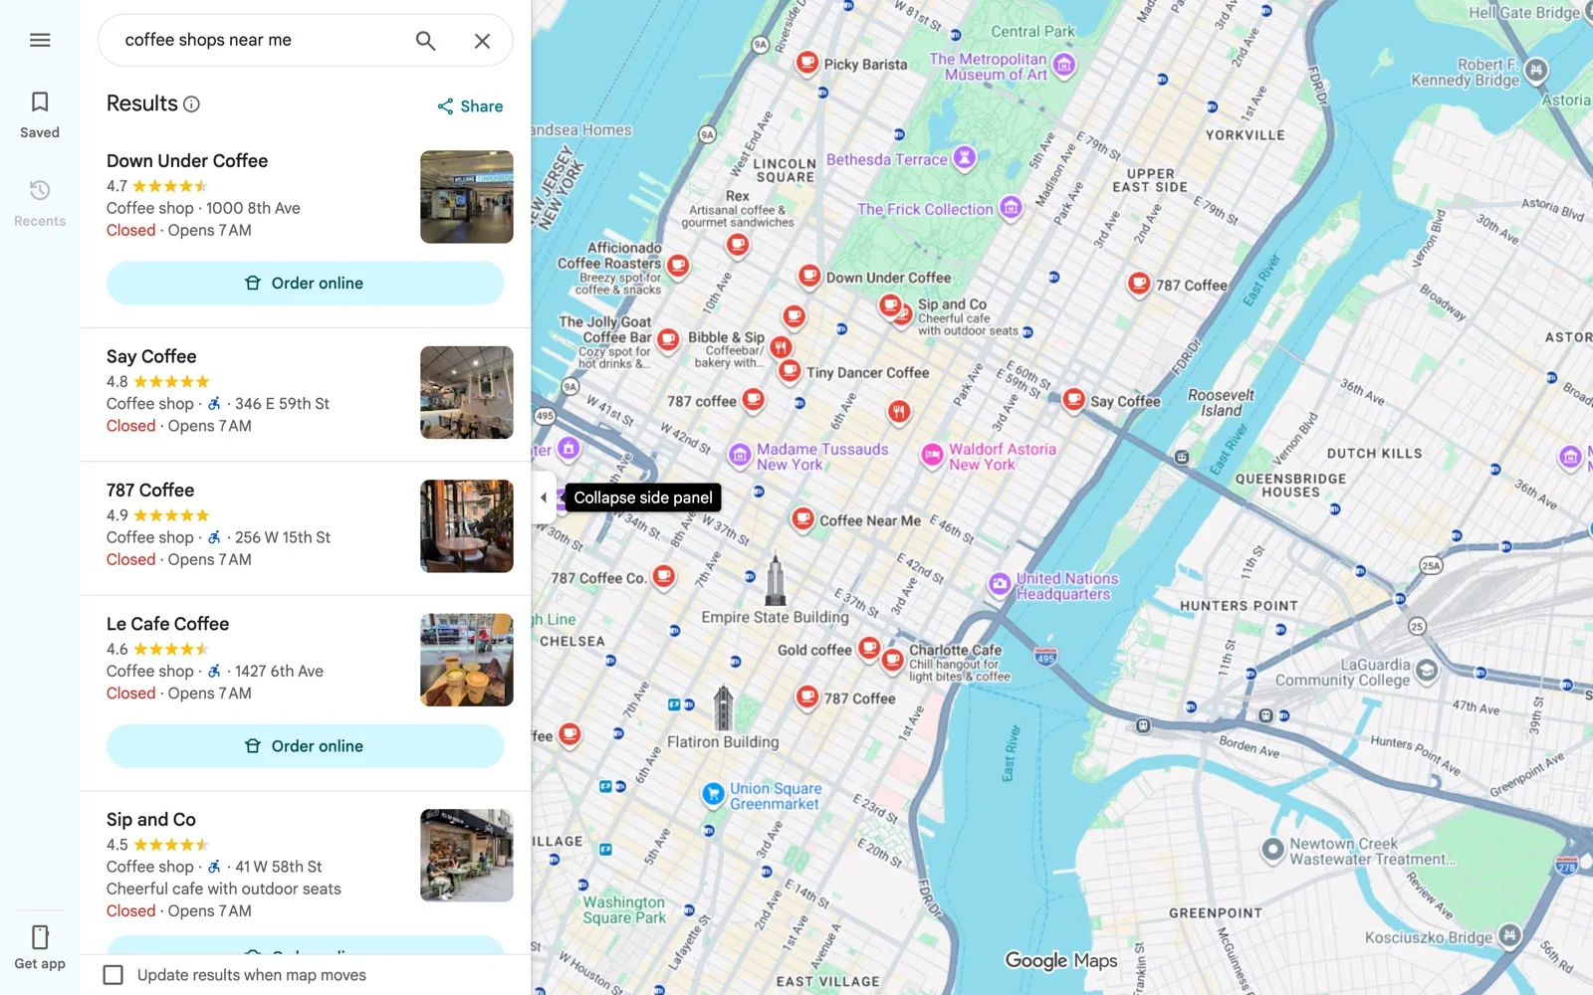Click the Afficionado Coffee Roasters pin

tap(678, 266)
